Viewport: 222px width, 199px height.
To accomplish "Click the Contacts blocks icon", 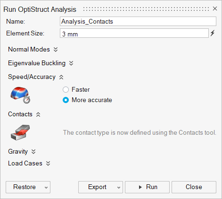I will [20, 132].
